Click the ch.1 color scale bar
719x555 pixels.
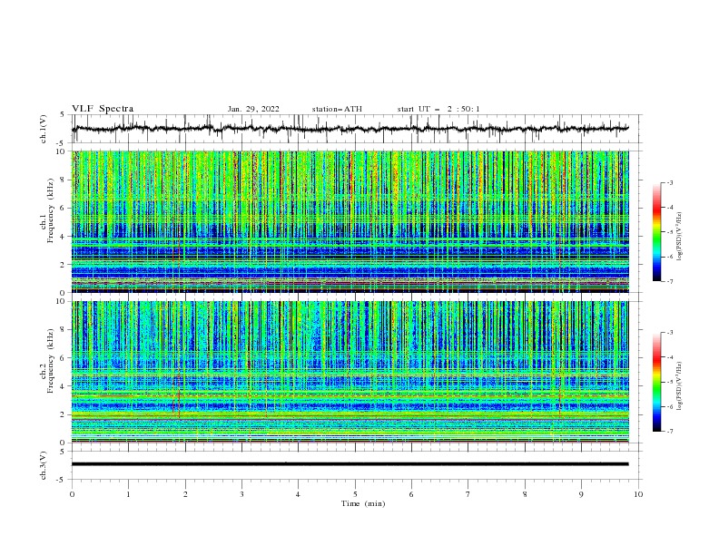656,232
